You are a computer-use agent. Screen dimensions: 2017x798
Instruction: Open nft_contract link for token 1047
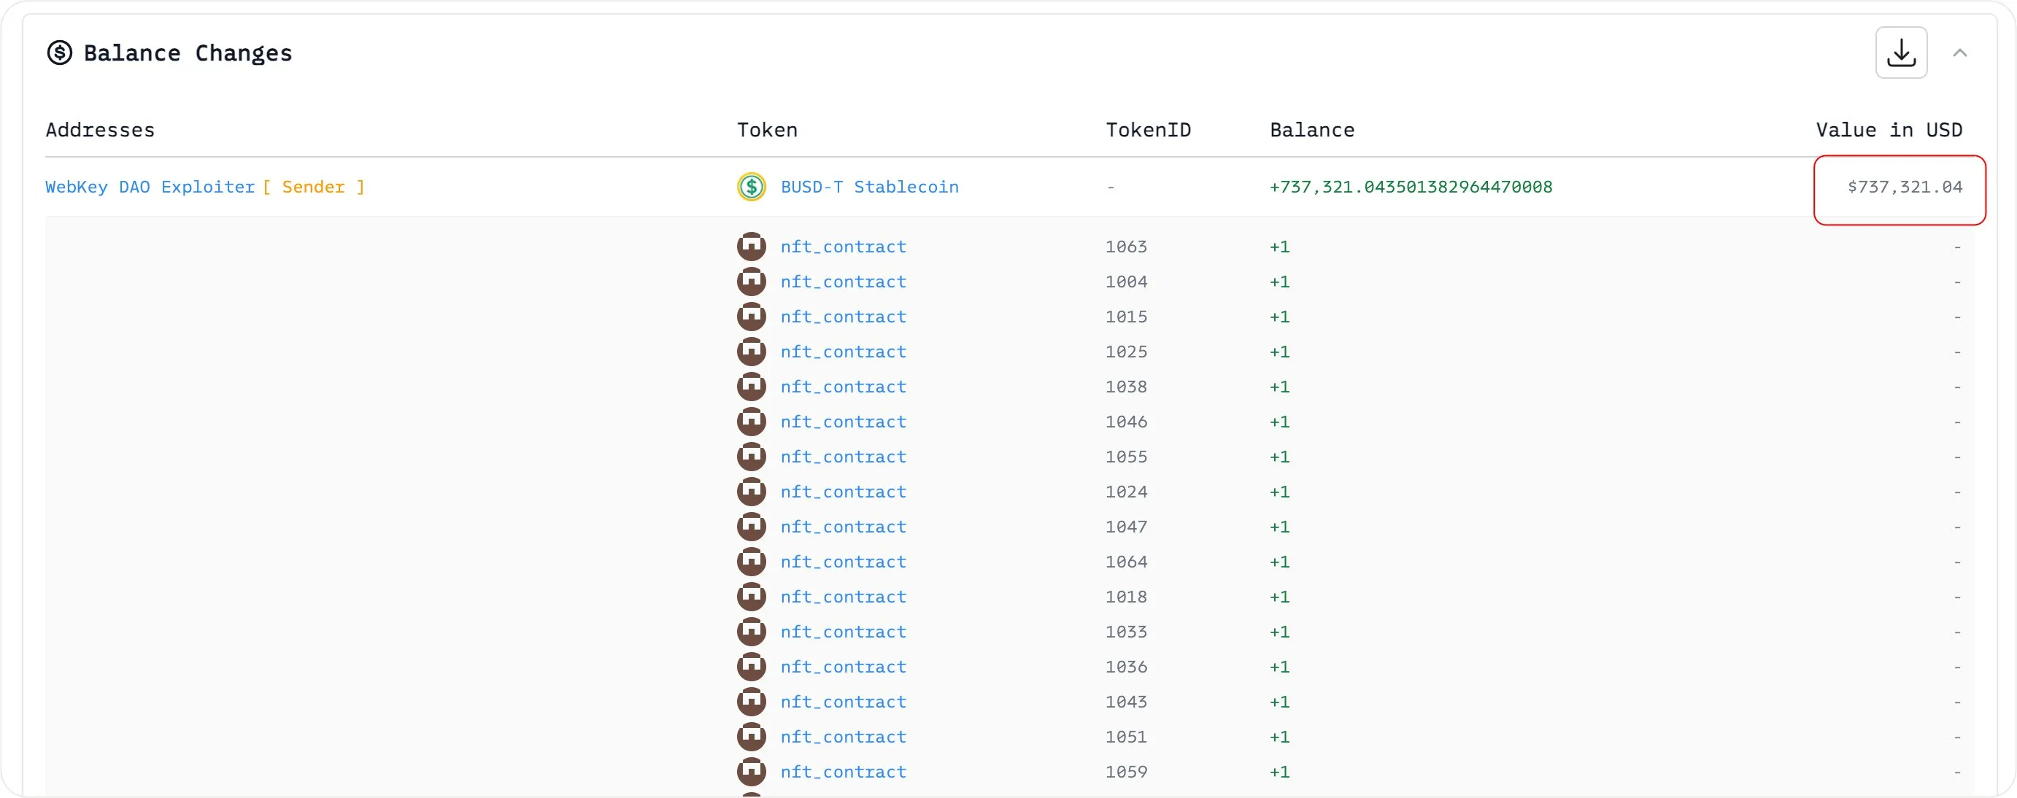pos(844,527)
